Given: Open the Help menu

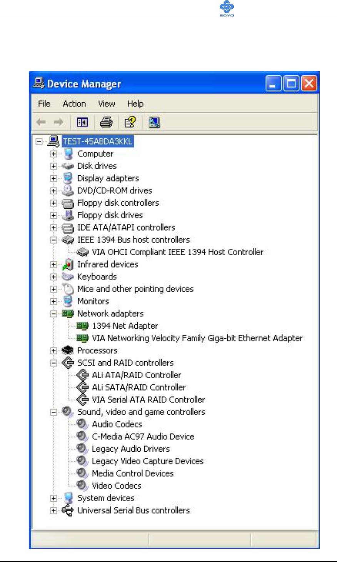Looking at the screenshot, I should (135, 103).
